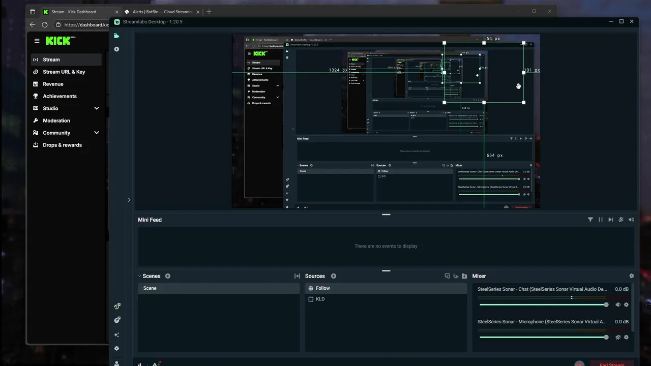This screenshot has width=651, height=366.
Task: Select the KLD source
Action: tap(386, 299)
